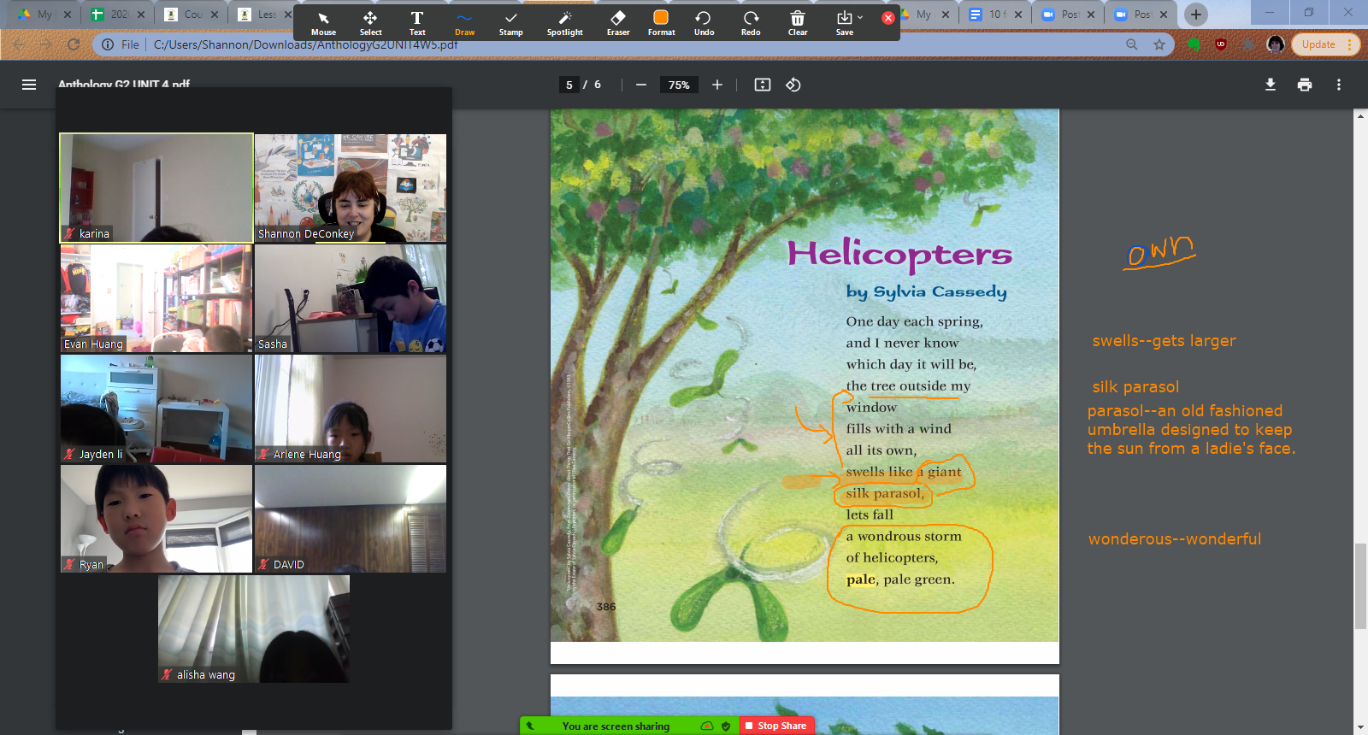Screen dimensions: 1368x735
Task: Select the Eraser annotation tool
Action: coord(618,23)
